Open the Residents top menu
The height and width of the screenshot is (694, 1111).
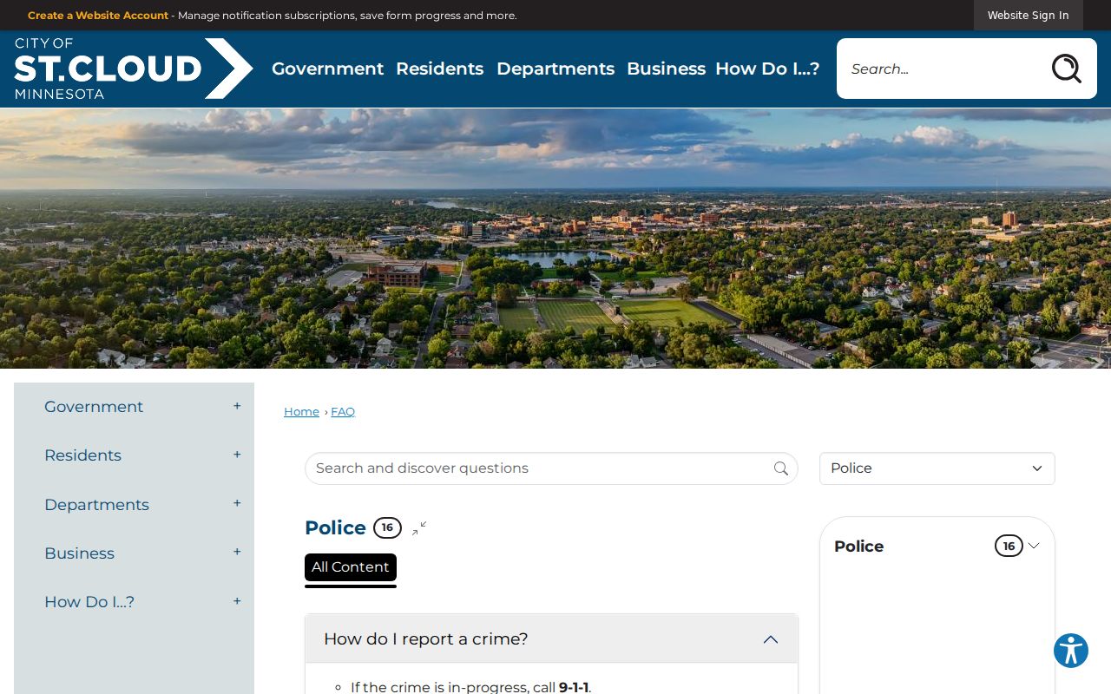click(439, 69)
